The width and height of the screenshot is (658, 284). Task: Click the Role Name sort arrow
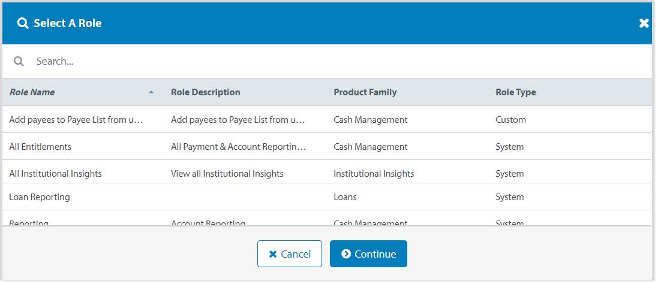[x=151, y=92]
